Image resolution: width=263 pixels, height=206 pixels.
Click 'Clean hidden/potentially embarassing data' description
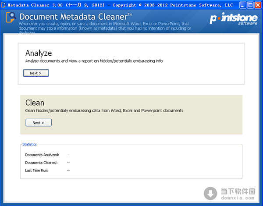104,110
